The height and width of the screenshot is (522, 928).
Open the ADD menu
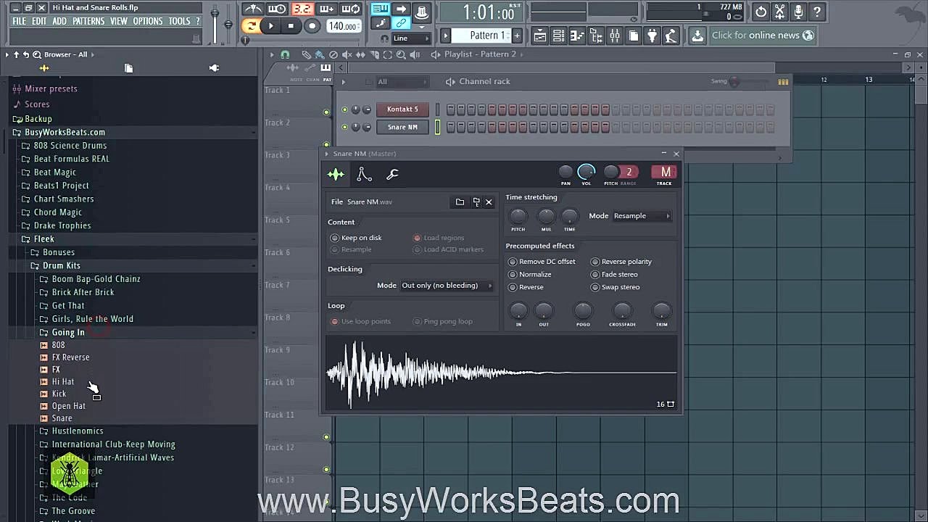59,21
